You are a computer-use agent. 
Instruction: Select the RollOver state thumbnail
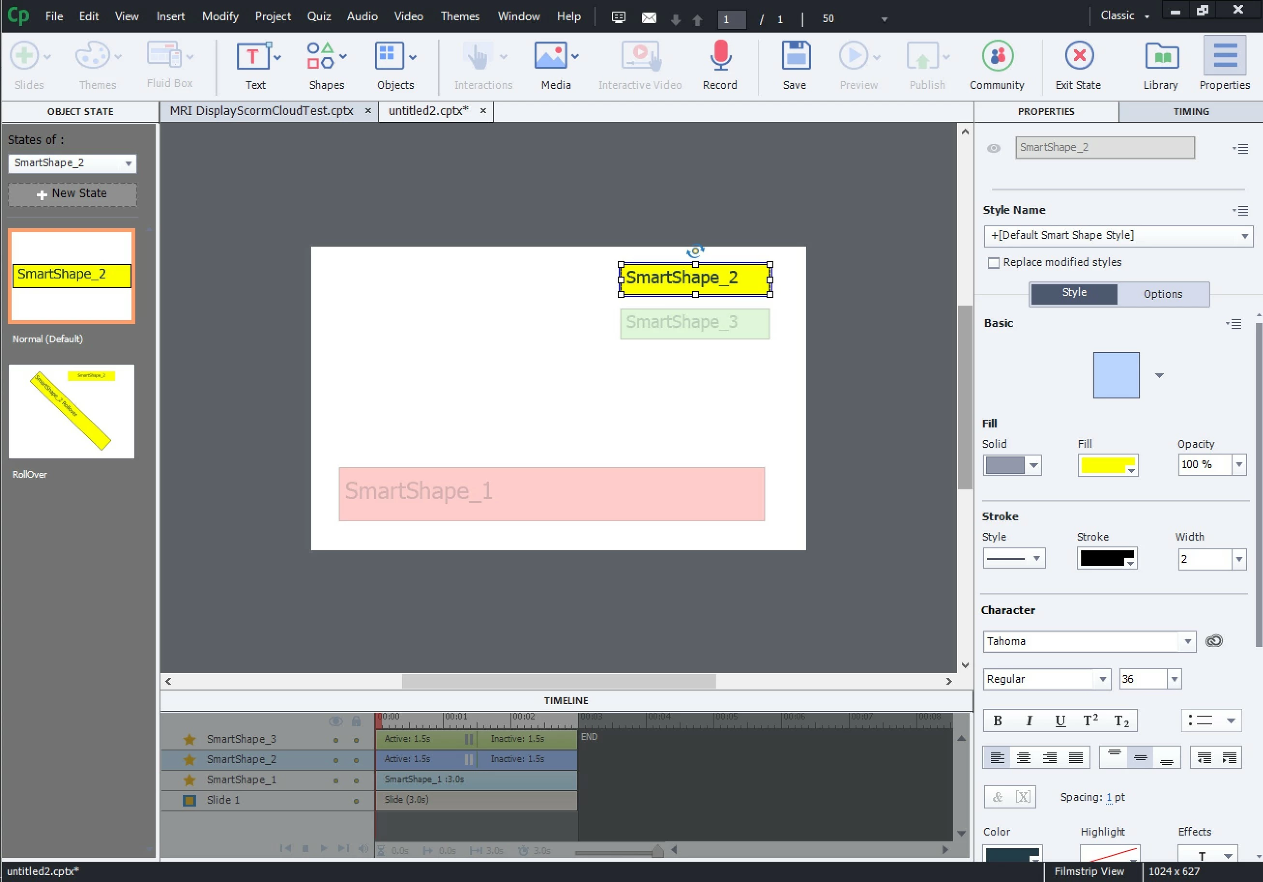(72, 411)
